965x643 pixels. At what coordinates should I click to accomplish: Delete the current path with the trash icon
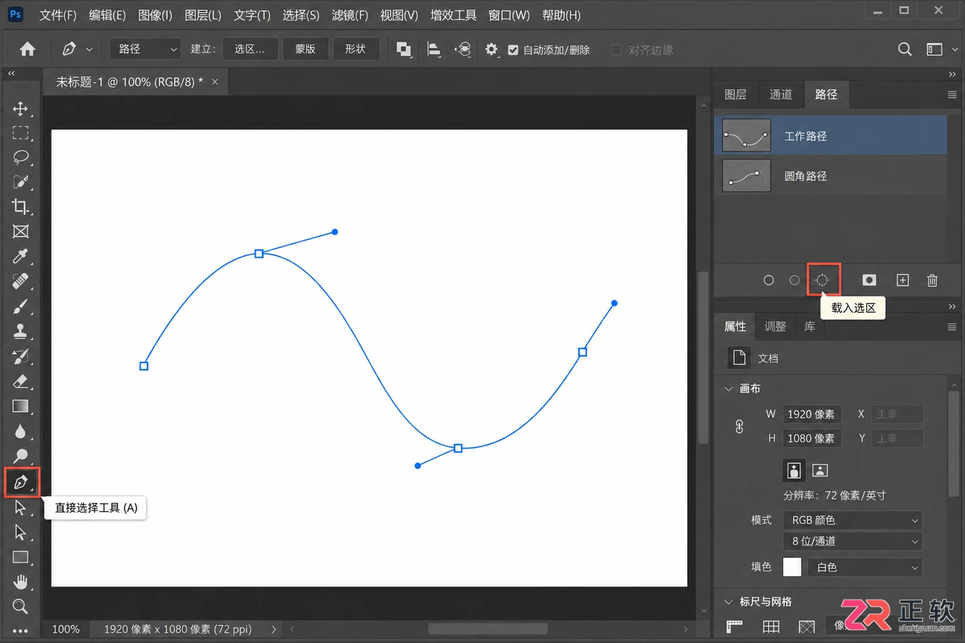pos(932,280)
